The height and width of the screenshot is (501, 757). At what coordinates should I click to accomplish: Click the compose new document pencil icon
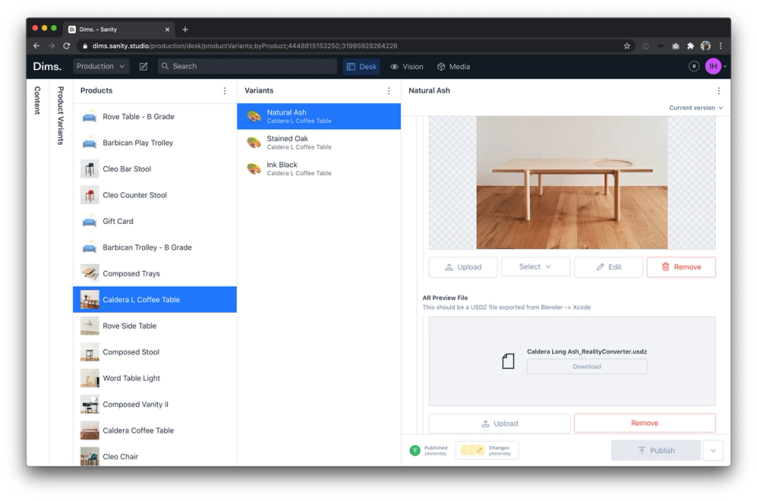point(144,66)
